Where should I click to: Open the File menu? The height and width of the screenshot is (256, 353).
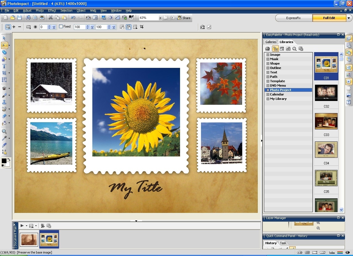tap(7, 10)
